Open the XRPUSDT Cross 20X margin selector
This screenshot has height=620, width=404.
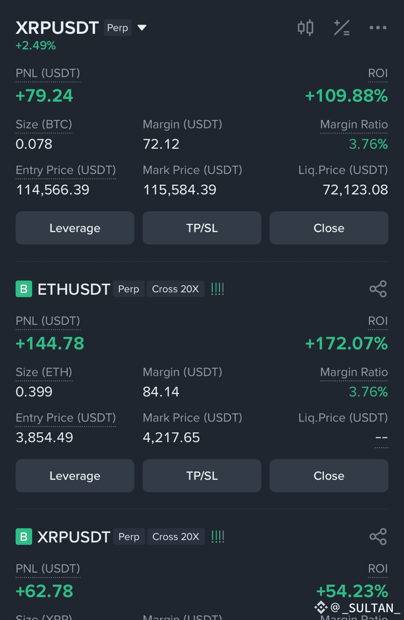176,536
